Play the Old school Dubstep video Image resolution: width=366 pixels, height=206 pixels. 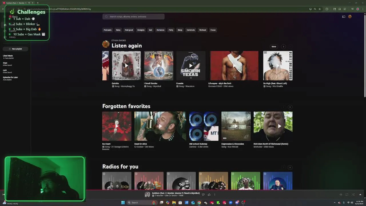pyautogui.click(x=204, y=126)
